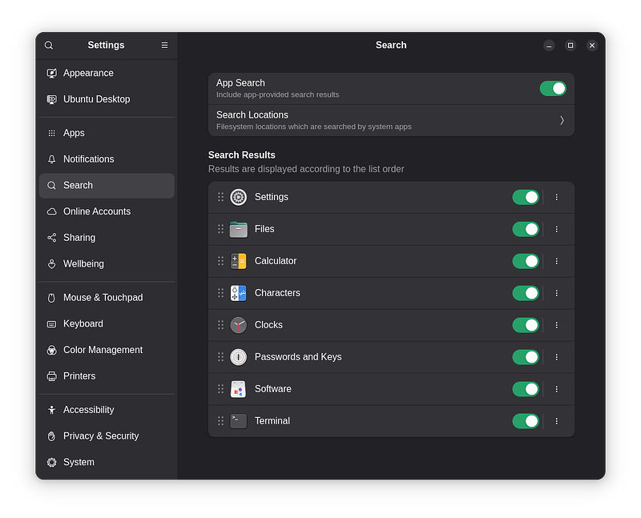Open more options for Characters row
The width and height of the screenshot is (641, 518).
556,293
